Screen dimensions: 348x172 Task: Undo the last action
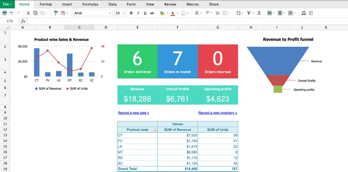[12, 13]
